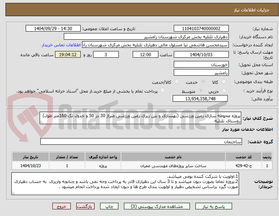The width and height of the screenshot is (279, 216).
Task: Open مشاهده مدارک پیوستی (3) attachments
Action: (157, 206)
